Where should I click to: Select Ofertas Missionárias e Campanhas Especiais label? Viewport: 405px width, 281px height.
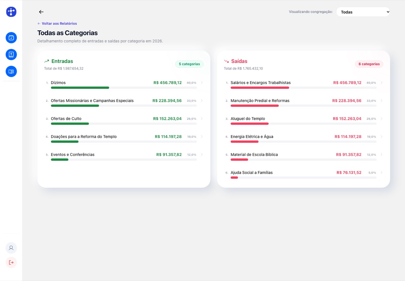(x=92, y=101)
